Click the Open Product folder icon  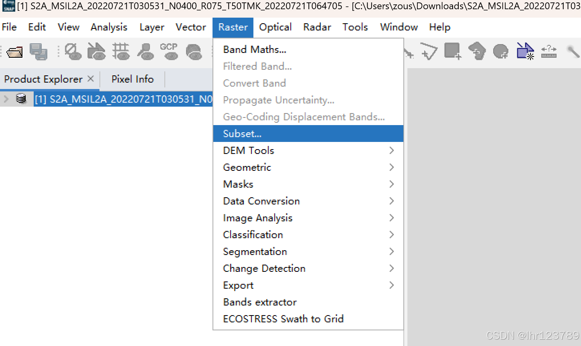[x=15, y=52]
